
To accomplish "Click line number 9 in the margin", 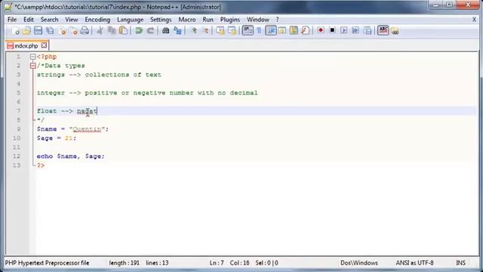I will click(x=18, y=129).
